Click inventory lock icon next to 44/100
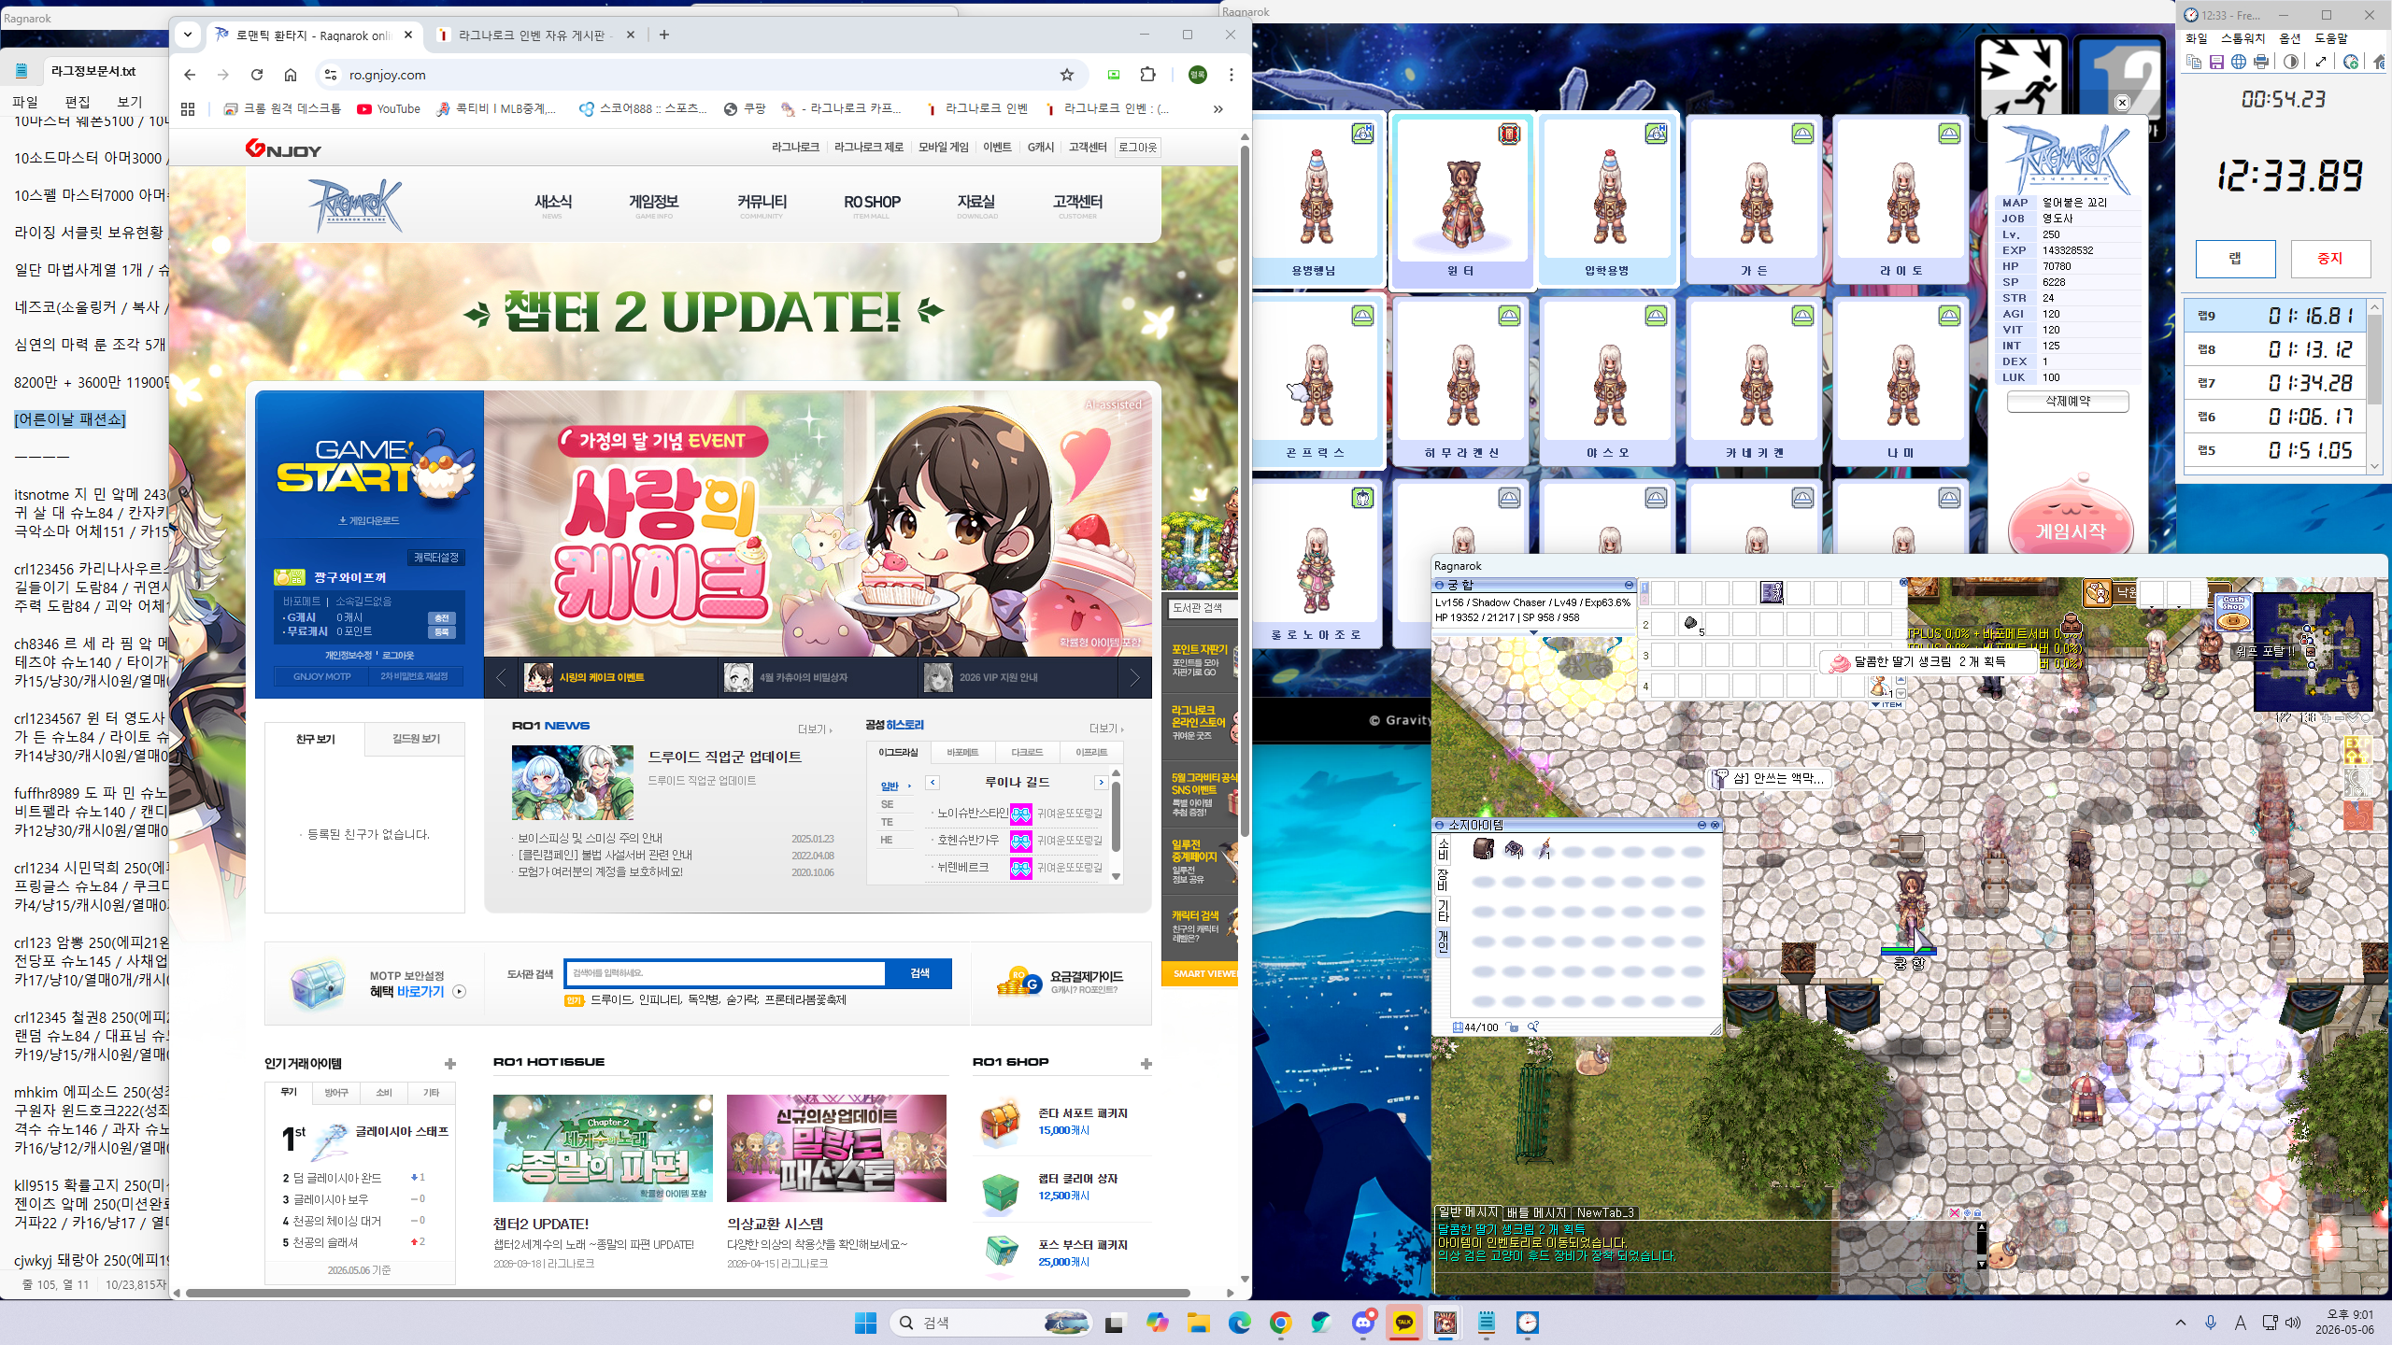The height and width of the screenshot is (1345, 2392). pyautogui.click(x=1512, y=1027)
